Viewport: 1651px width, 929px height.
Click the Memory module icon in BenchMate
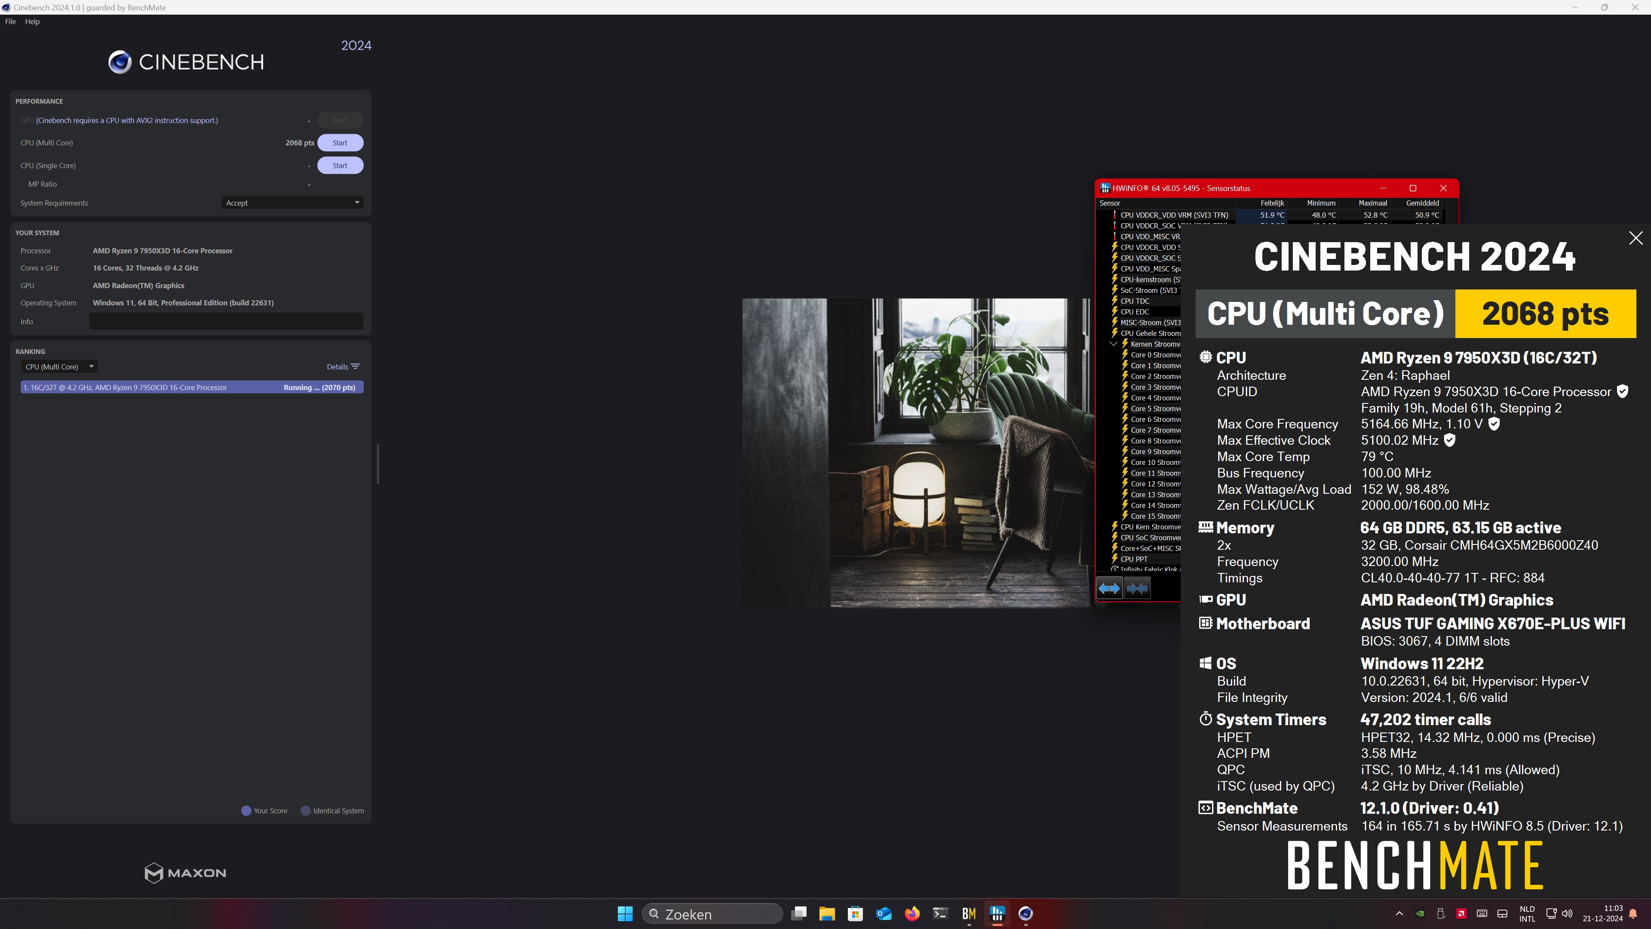point(1206,527)
